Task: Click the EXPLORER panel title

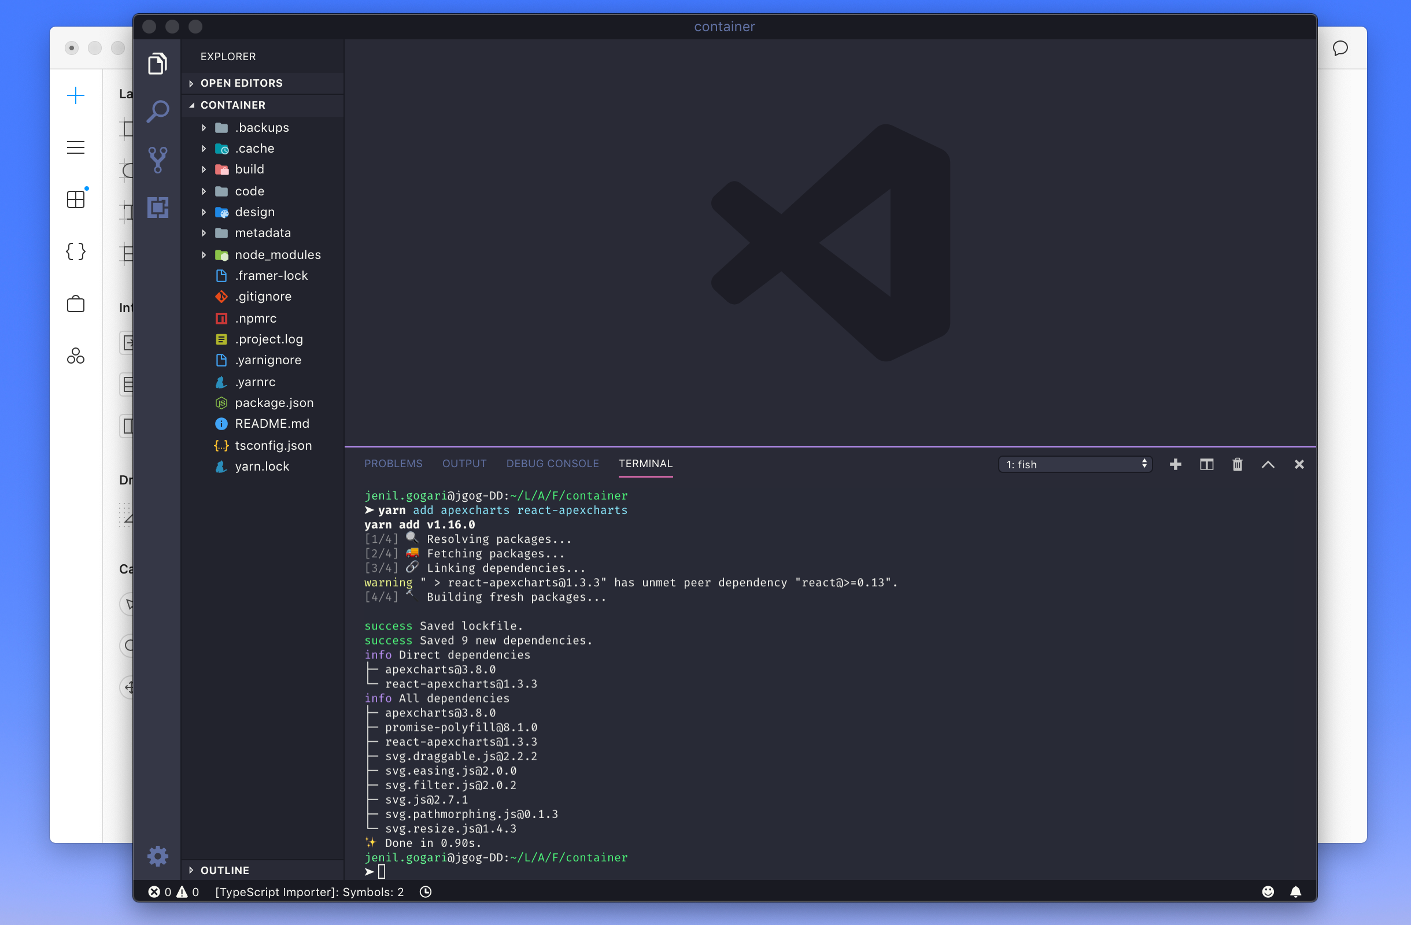Action: tap(228, 56)
